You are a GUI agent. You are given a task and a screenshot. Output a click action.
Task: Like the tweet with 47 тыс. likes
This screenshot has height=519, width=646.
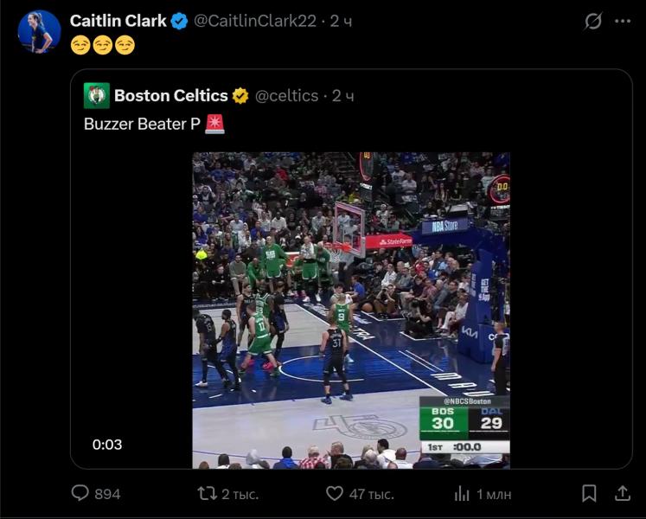(x=335, y=493)
